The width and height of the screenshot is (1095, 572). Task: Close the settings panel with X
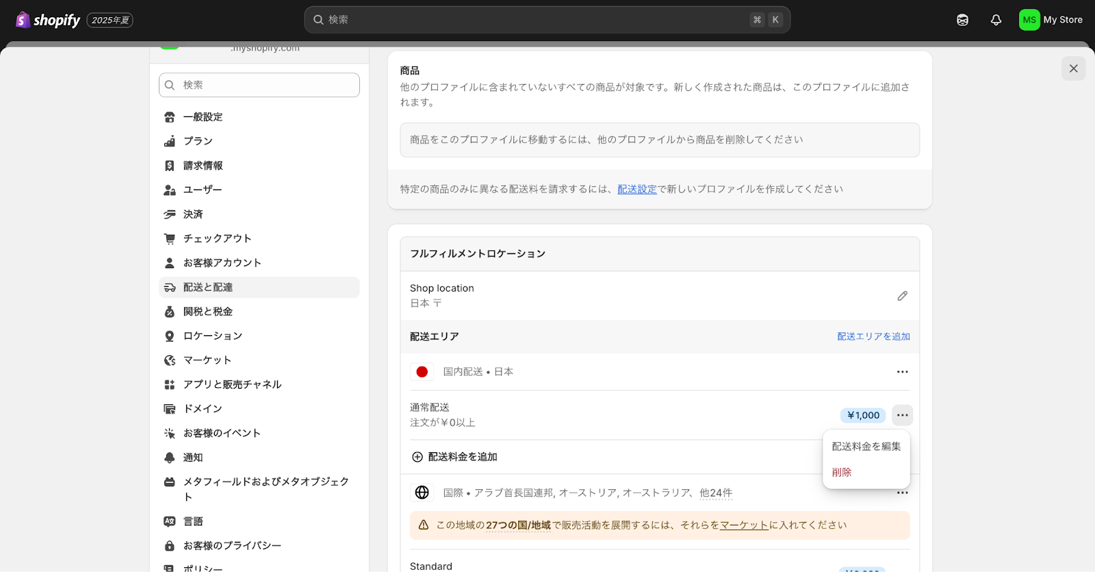click(1073, 68)
